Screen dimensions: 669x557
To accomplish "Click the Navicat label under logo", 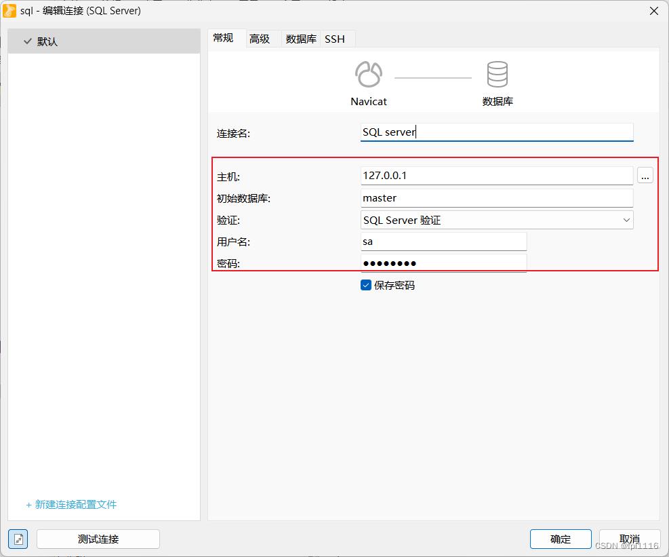I will tap(369, 102).
